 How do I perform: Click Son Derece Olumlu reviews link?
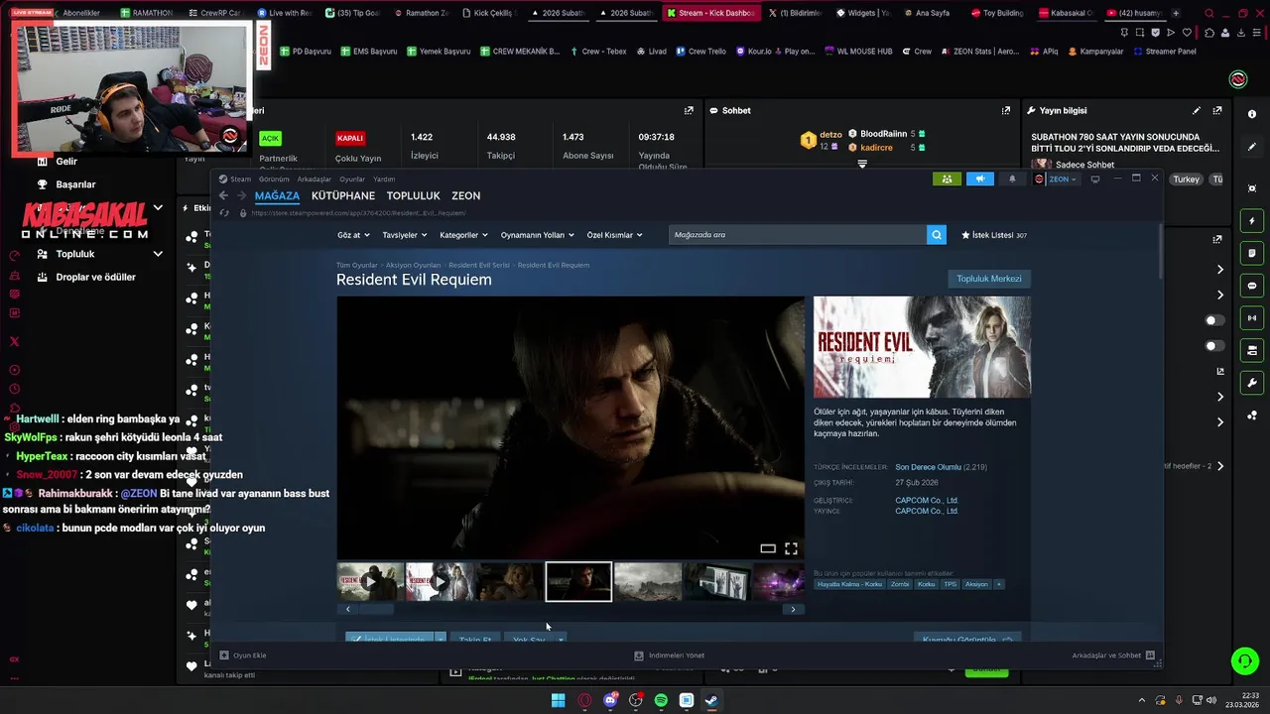tap(928, 467)
